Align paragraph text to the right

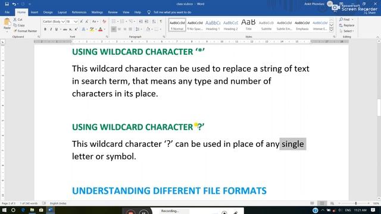[x=125, y=29]
